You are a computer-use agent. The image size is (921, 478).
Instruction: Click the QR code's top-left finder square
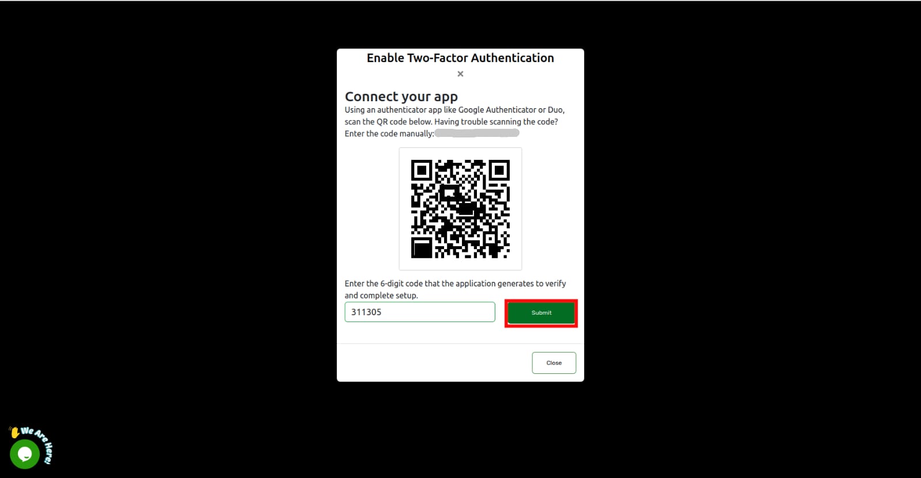click(422, 170)
